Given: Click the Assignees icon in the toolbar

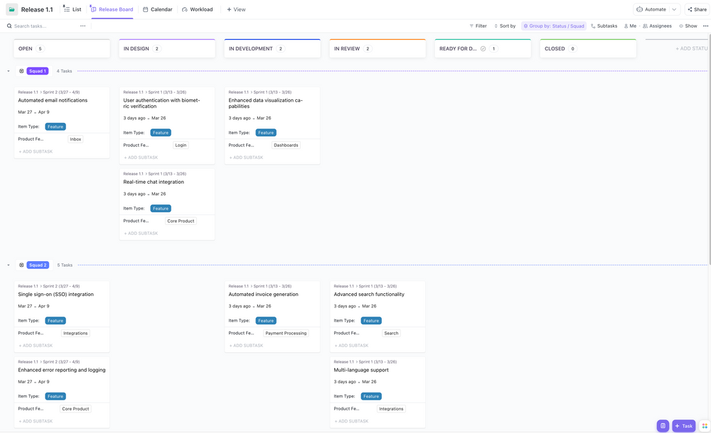Looking at the screenshot, I should coord(645,25).
